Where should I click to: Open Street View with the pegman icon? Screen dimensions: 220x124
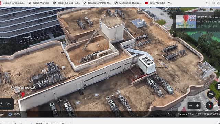218,86
